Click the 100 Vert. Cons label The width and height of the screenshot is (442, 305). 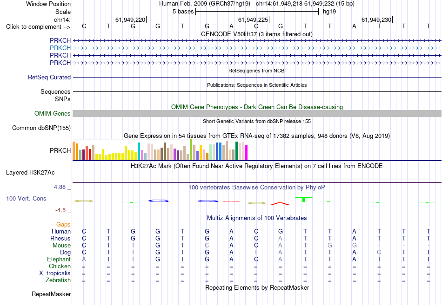tap(26, 198)
